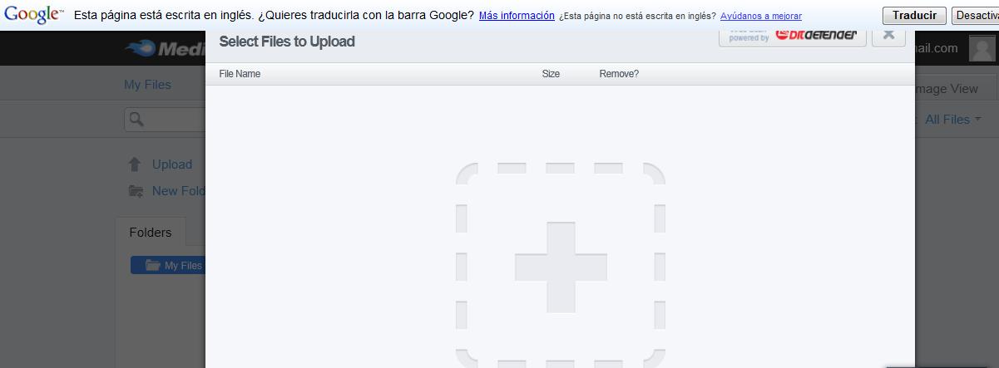The width and height of the screenshot is (999, 368).
Task: Click the BitDefender virus scan badge
Action: 793,35
